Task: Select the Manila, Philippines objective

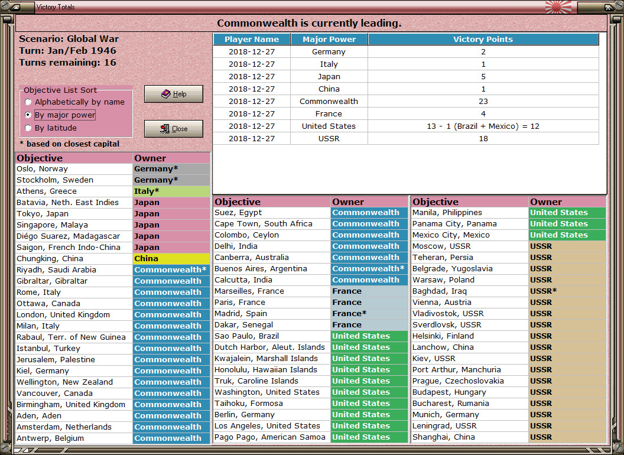Action: [x=470, y=213]
